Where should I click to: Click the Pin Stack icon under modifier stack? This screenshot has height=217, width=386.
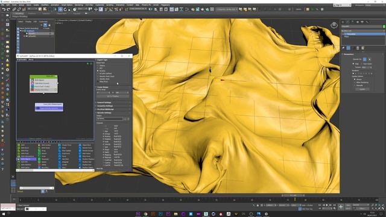pos(343,48)
